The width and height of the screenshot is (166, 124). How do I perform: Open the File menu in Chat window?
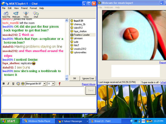[4, 8]
